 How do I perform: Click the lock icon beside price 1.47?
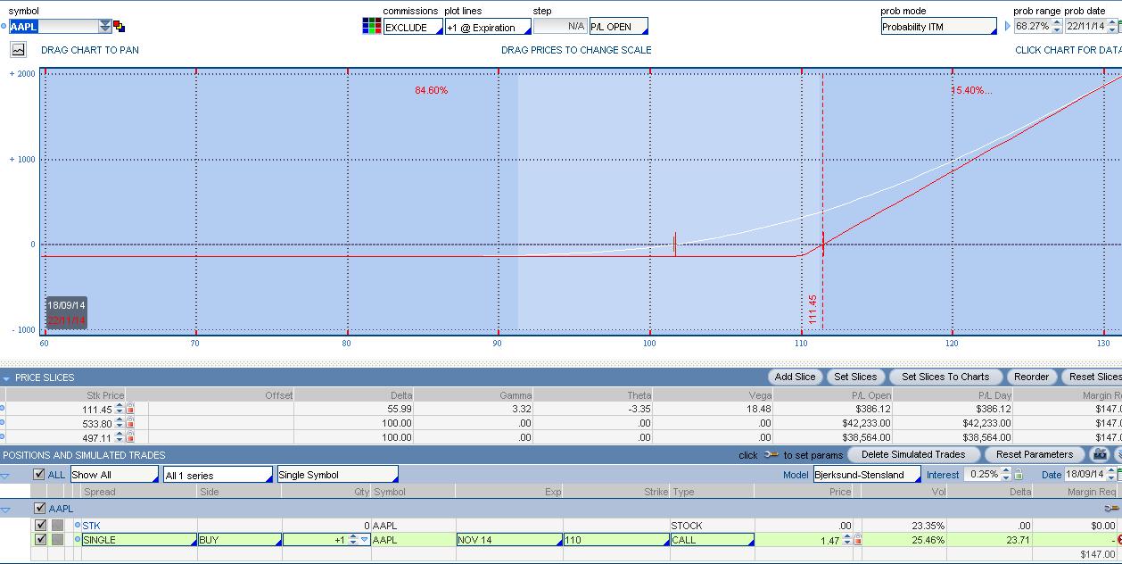[x=858, y=540]
